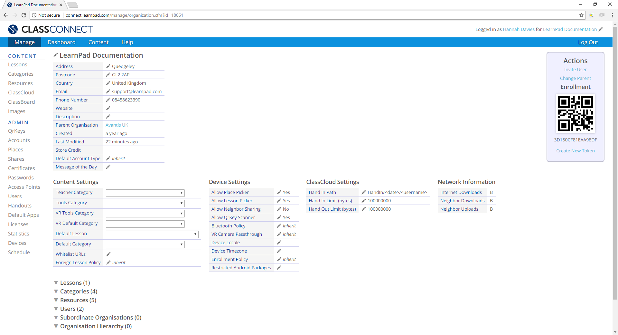Open the Help menu tab
This screenshot has height=335, width=618.
(127, 42)
